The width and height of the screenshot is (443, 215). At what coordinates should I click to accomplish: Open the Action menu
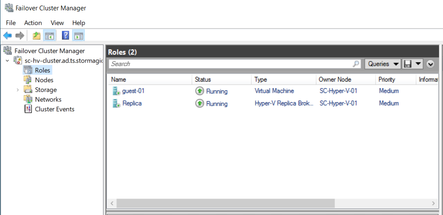(33, 23)
